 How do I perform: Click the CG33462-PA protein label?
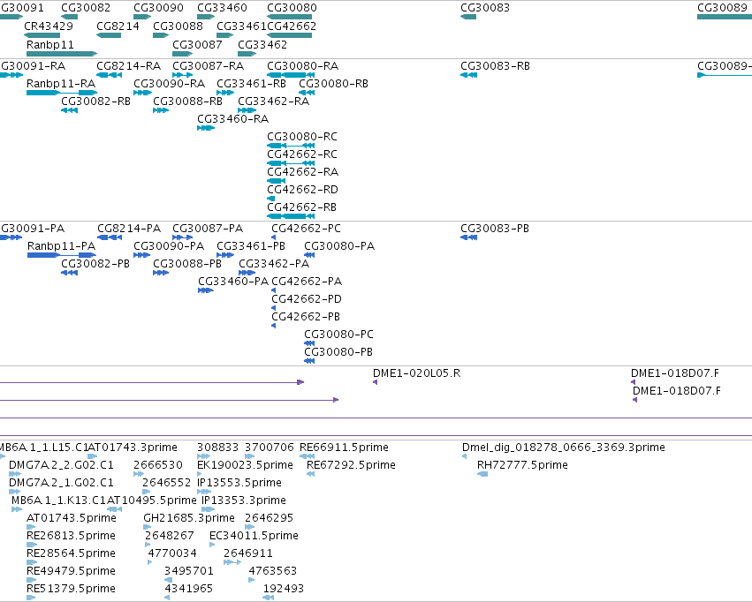click(274, 264)
